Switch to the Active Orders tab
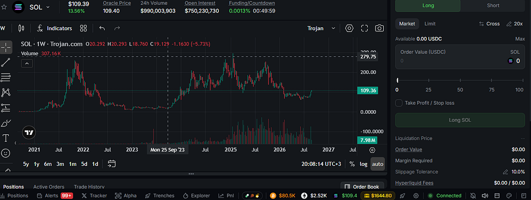 pyautogui.click(x=49, y=187)
